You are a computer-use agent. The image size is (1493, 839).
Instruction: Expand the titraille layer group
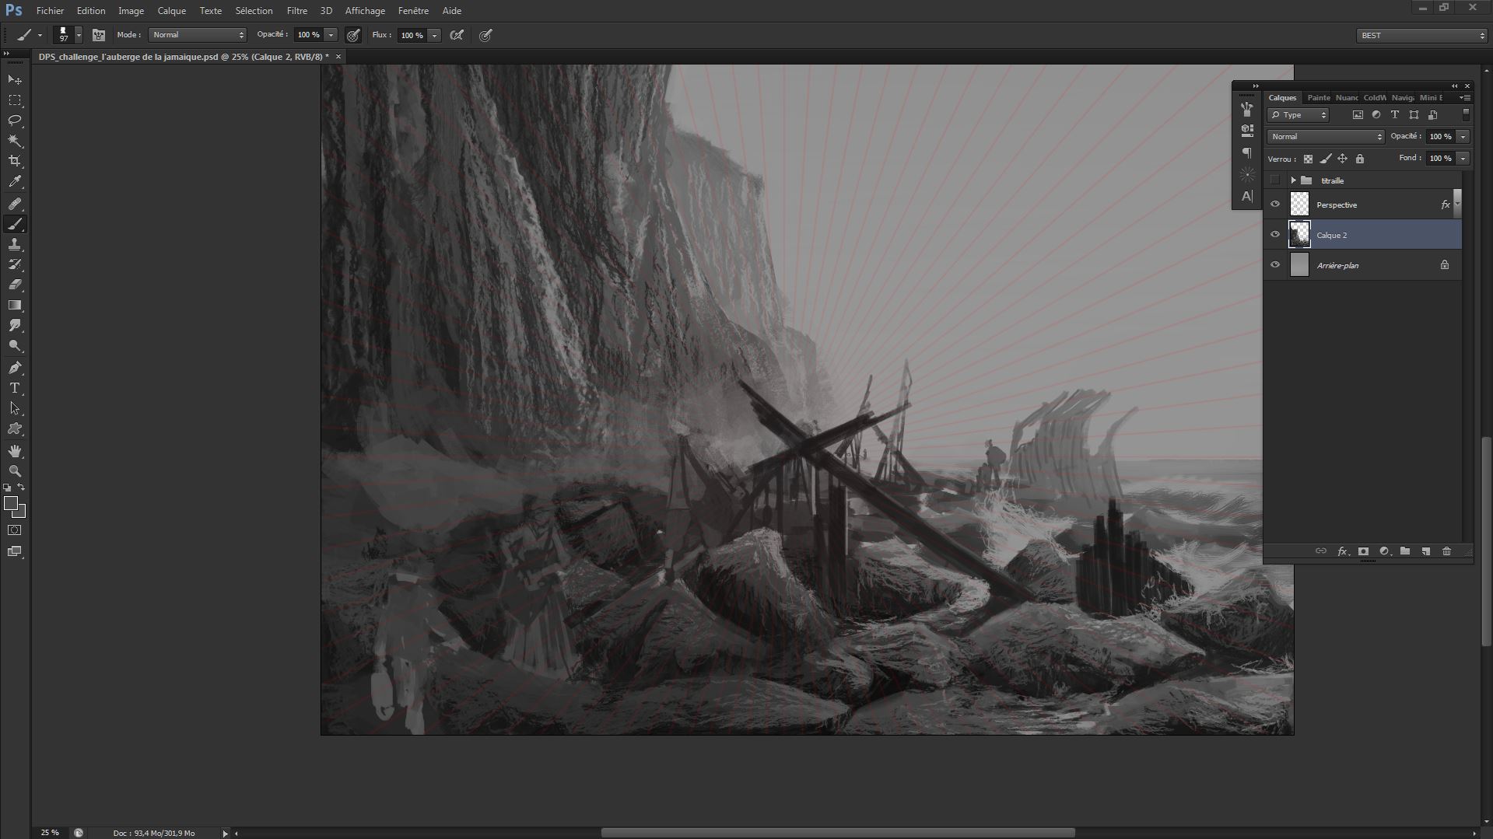coord(1293,180)
